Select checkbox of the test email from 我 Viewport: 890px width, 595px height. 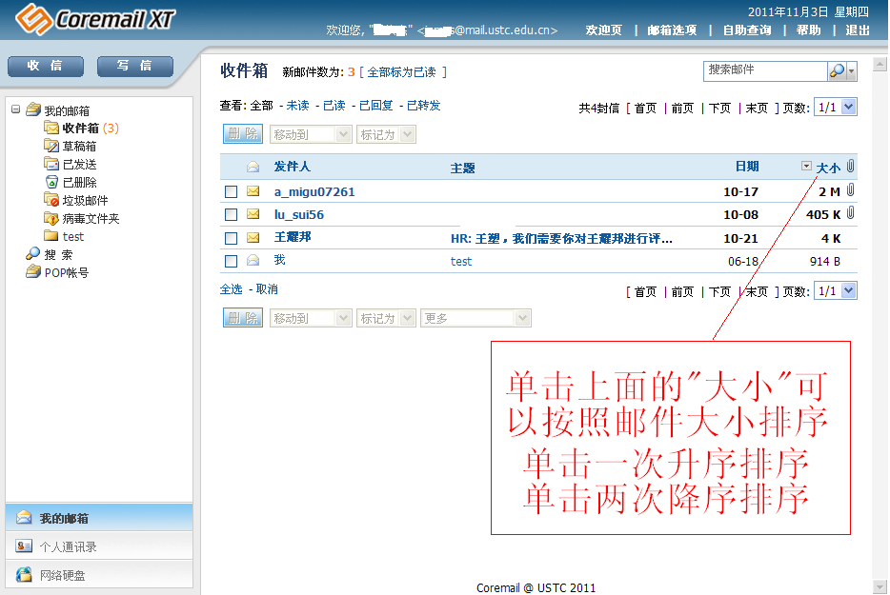click(231, 261)
